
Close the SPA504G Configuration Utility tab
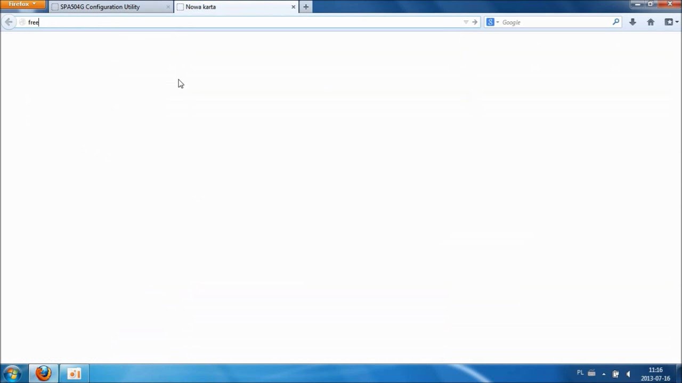(168, 7)
